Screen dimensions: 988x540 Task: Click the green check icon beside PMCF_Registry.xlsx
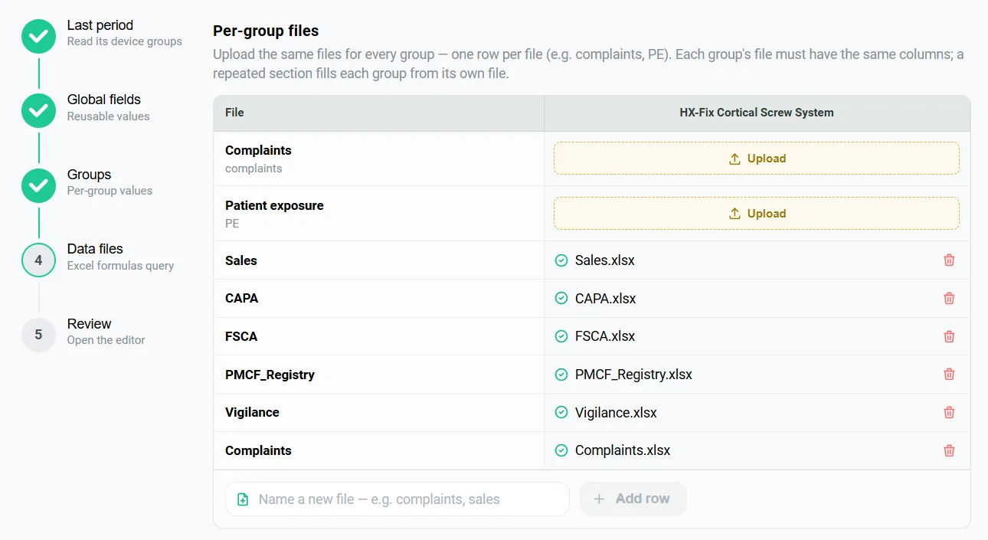[x=561, y=375]
